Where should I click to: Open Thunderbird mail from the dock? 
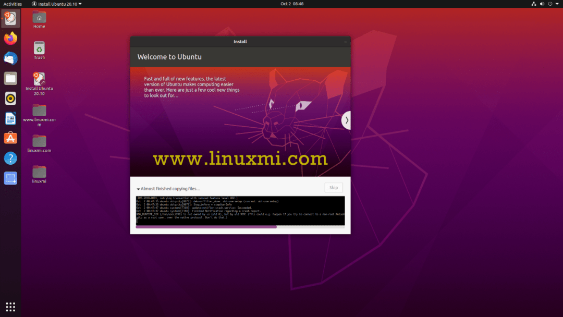(x=10, y=58)
